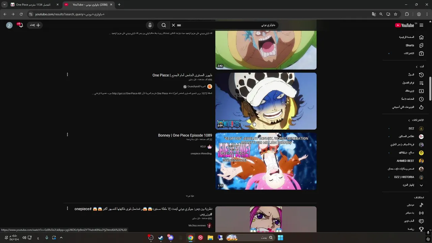
Task: Open the Sports trophy explore icon
Action: 421,229
